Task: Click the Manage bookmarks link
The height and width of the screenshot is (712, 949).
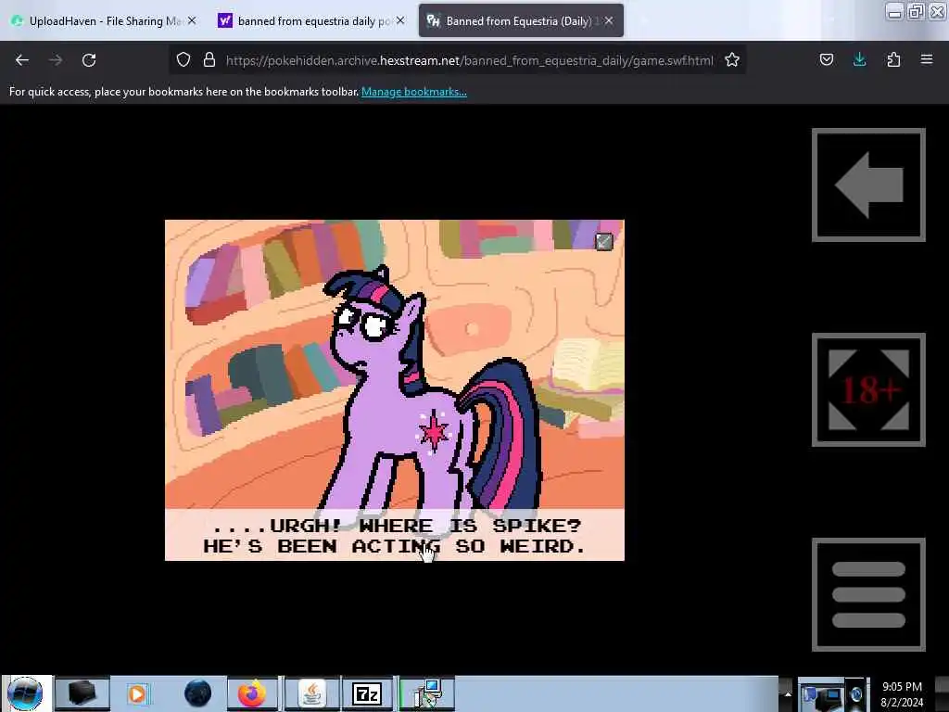Action: point(414,92)
